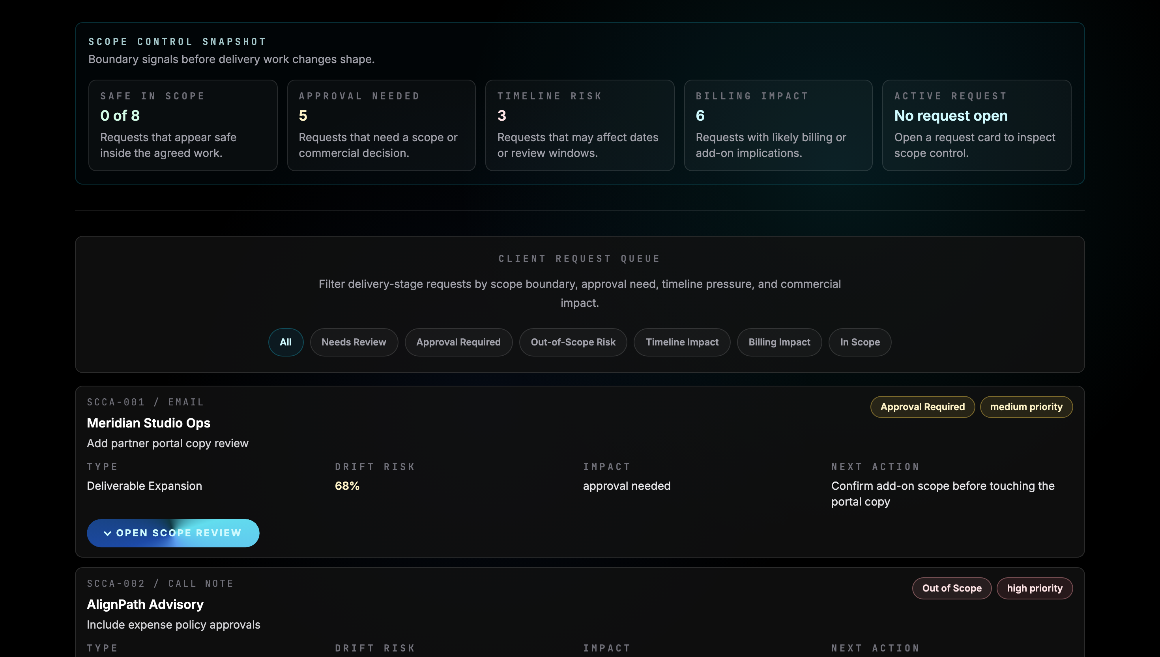The height and width of the screenshot is (657, 1160).
Task: Select the All filter chip
Action: [286, 342]
